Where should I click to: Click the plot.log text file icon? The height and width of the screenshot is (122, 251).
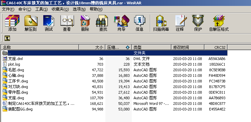[5, 64]
